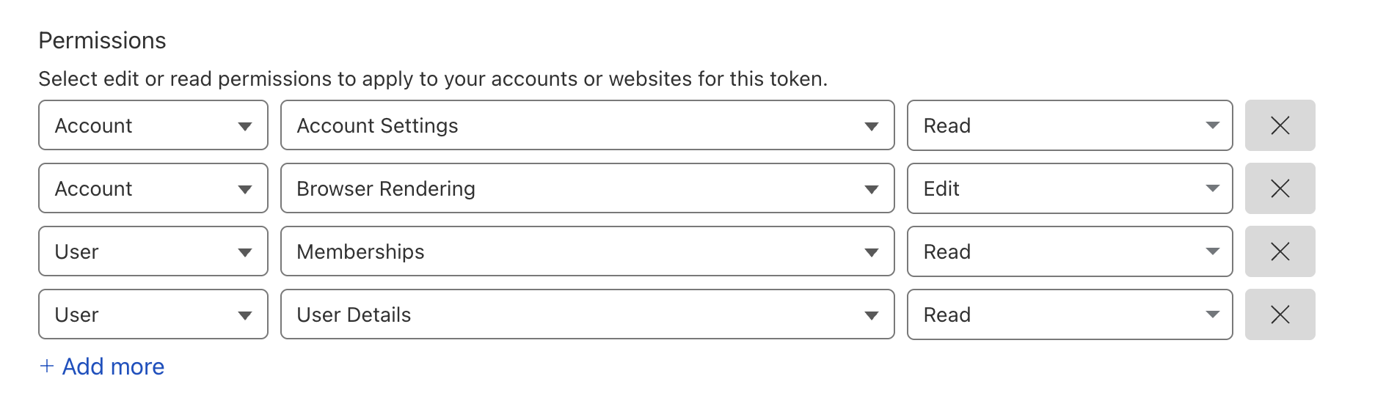1375x409 pixels.
Task: Open the scope dropdown beside User Details
Action: tap(153, 314)
